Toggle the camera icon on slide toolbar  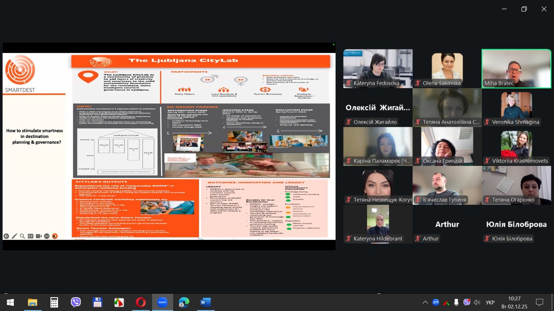coord(38,236)
